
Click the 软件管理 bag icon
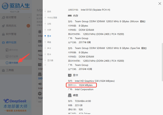coord(4,34)
